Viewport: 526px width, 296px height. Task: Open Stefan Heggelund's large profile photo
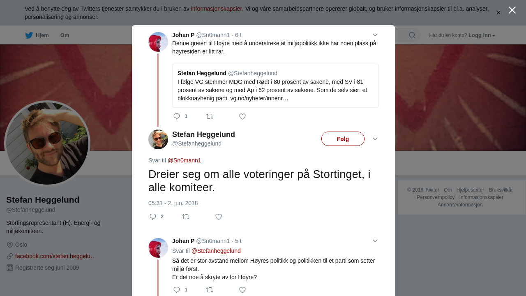click(x=47, y=143)
